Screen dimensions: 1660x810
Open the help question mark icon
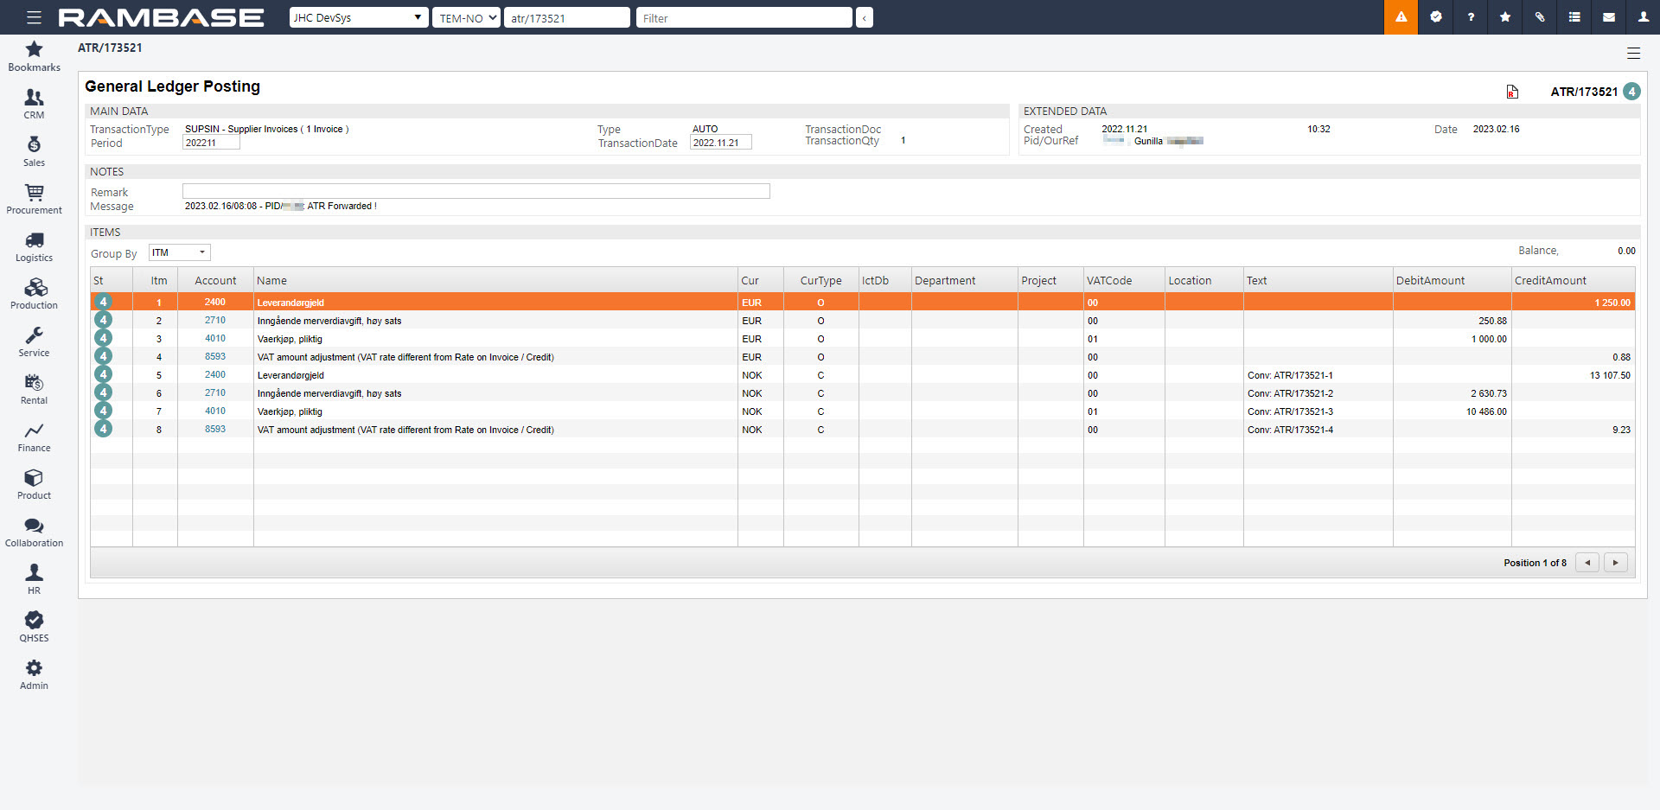pos(1470,17)
